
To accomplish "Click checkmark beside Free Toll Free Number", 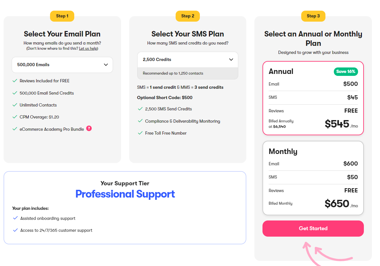I will [x=140, y=133].
